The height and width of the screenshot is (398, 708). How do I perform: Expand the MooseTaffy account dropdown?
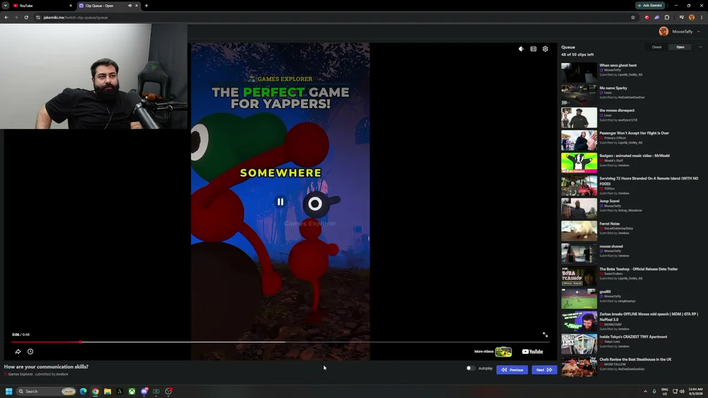(699, 32)
